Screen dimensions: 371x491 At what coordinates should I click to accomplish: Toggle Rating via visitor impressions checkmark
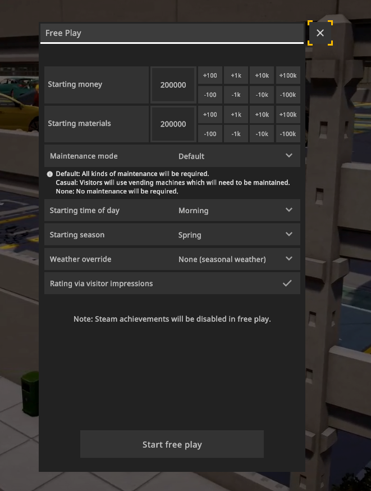(x=287, y=283)
